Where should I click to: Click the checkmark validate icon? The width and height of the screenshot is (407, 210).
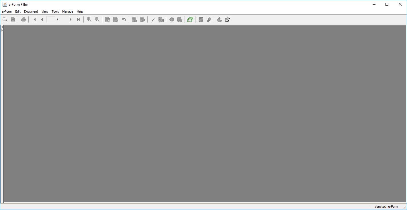click(153, 19)
